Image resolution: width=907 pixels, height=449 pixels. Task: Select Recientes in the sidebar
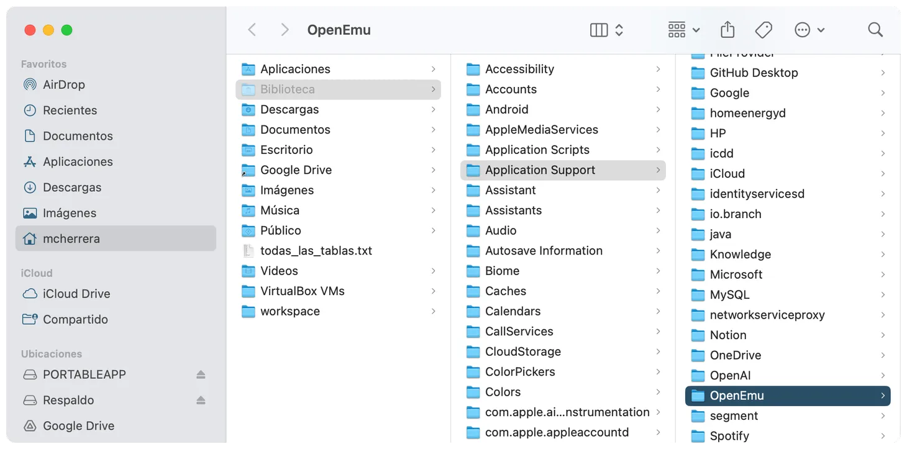click(x=70, y=110)
